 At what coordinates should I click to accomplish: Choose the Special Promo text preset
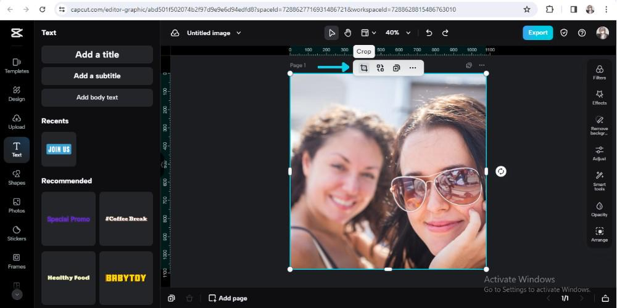coord(68,219)
